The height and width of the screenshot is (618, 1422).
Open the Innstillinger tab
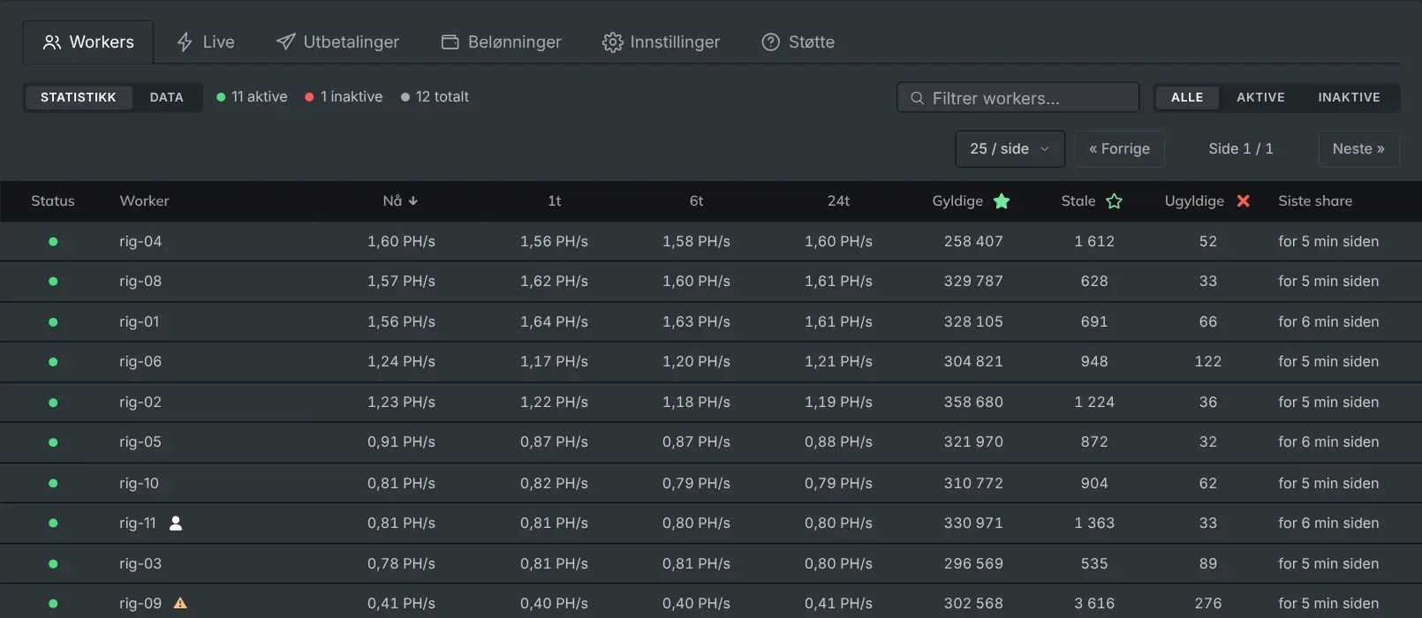662,42
